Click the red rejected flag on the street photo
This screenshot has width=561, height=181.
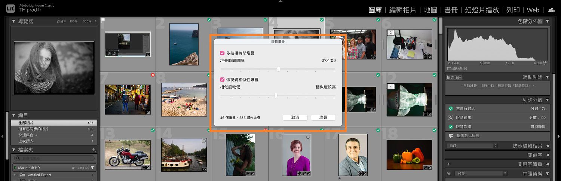(153, 75)
